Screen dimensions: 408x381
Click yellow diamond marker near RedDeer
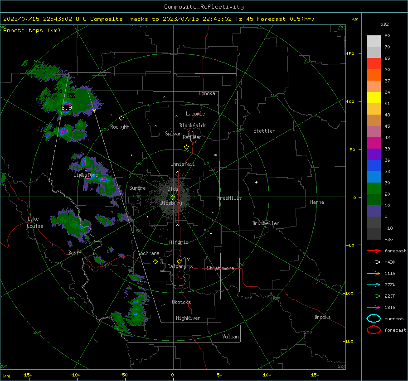click(x=186, y=147)
